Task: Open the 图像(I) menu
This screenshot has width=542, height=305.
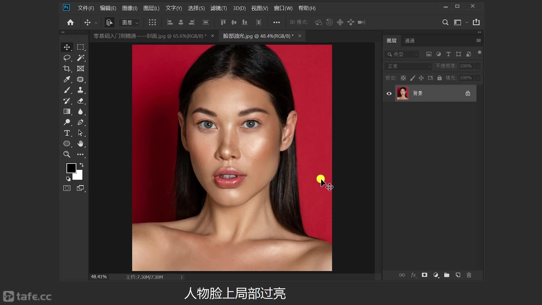Action: [130, 8]
